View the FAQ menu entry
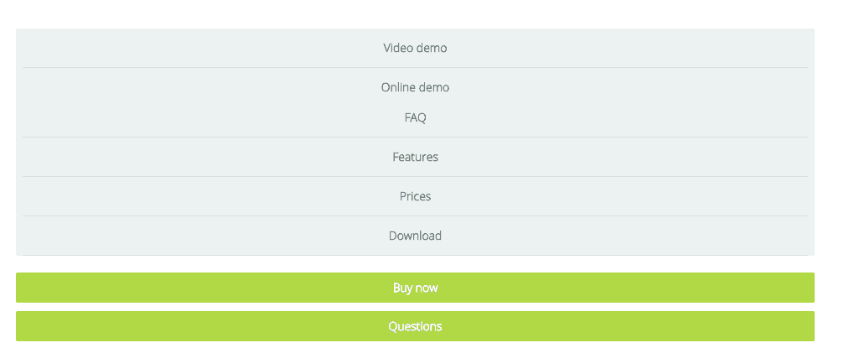Screen dimensions: 844x353 click(415, 117)
